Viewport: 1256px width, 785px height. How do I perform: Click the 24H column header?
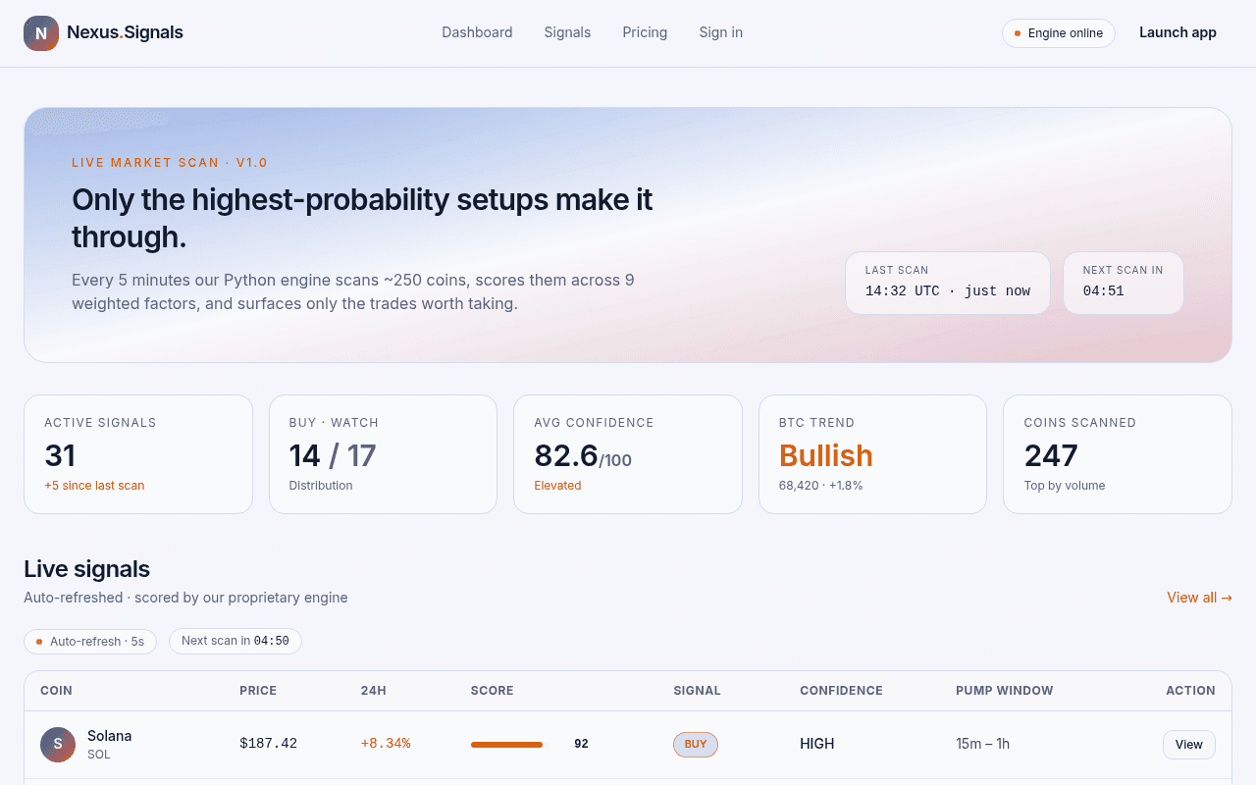coord(374,691)
